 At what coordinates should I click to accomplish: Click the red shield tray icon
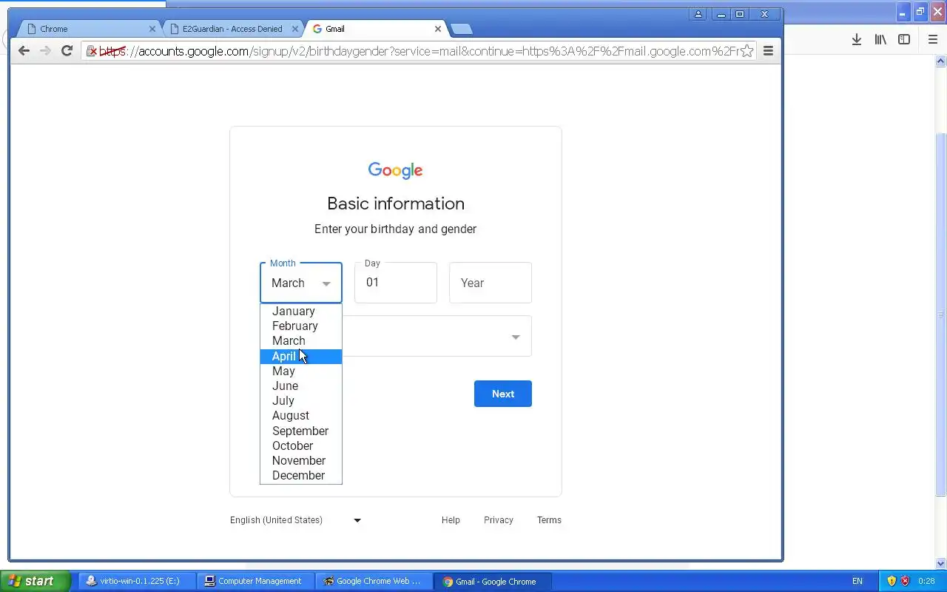point(905,581)
